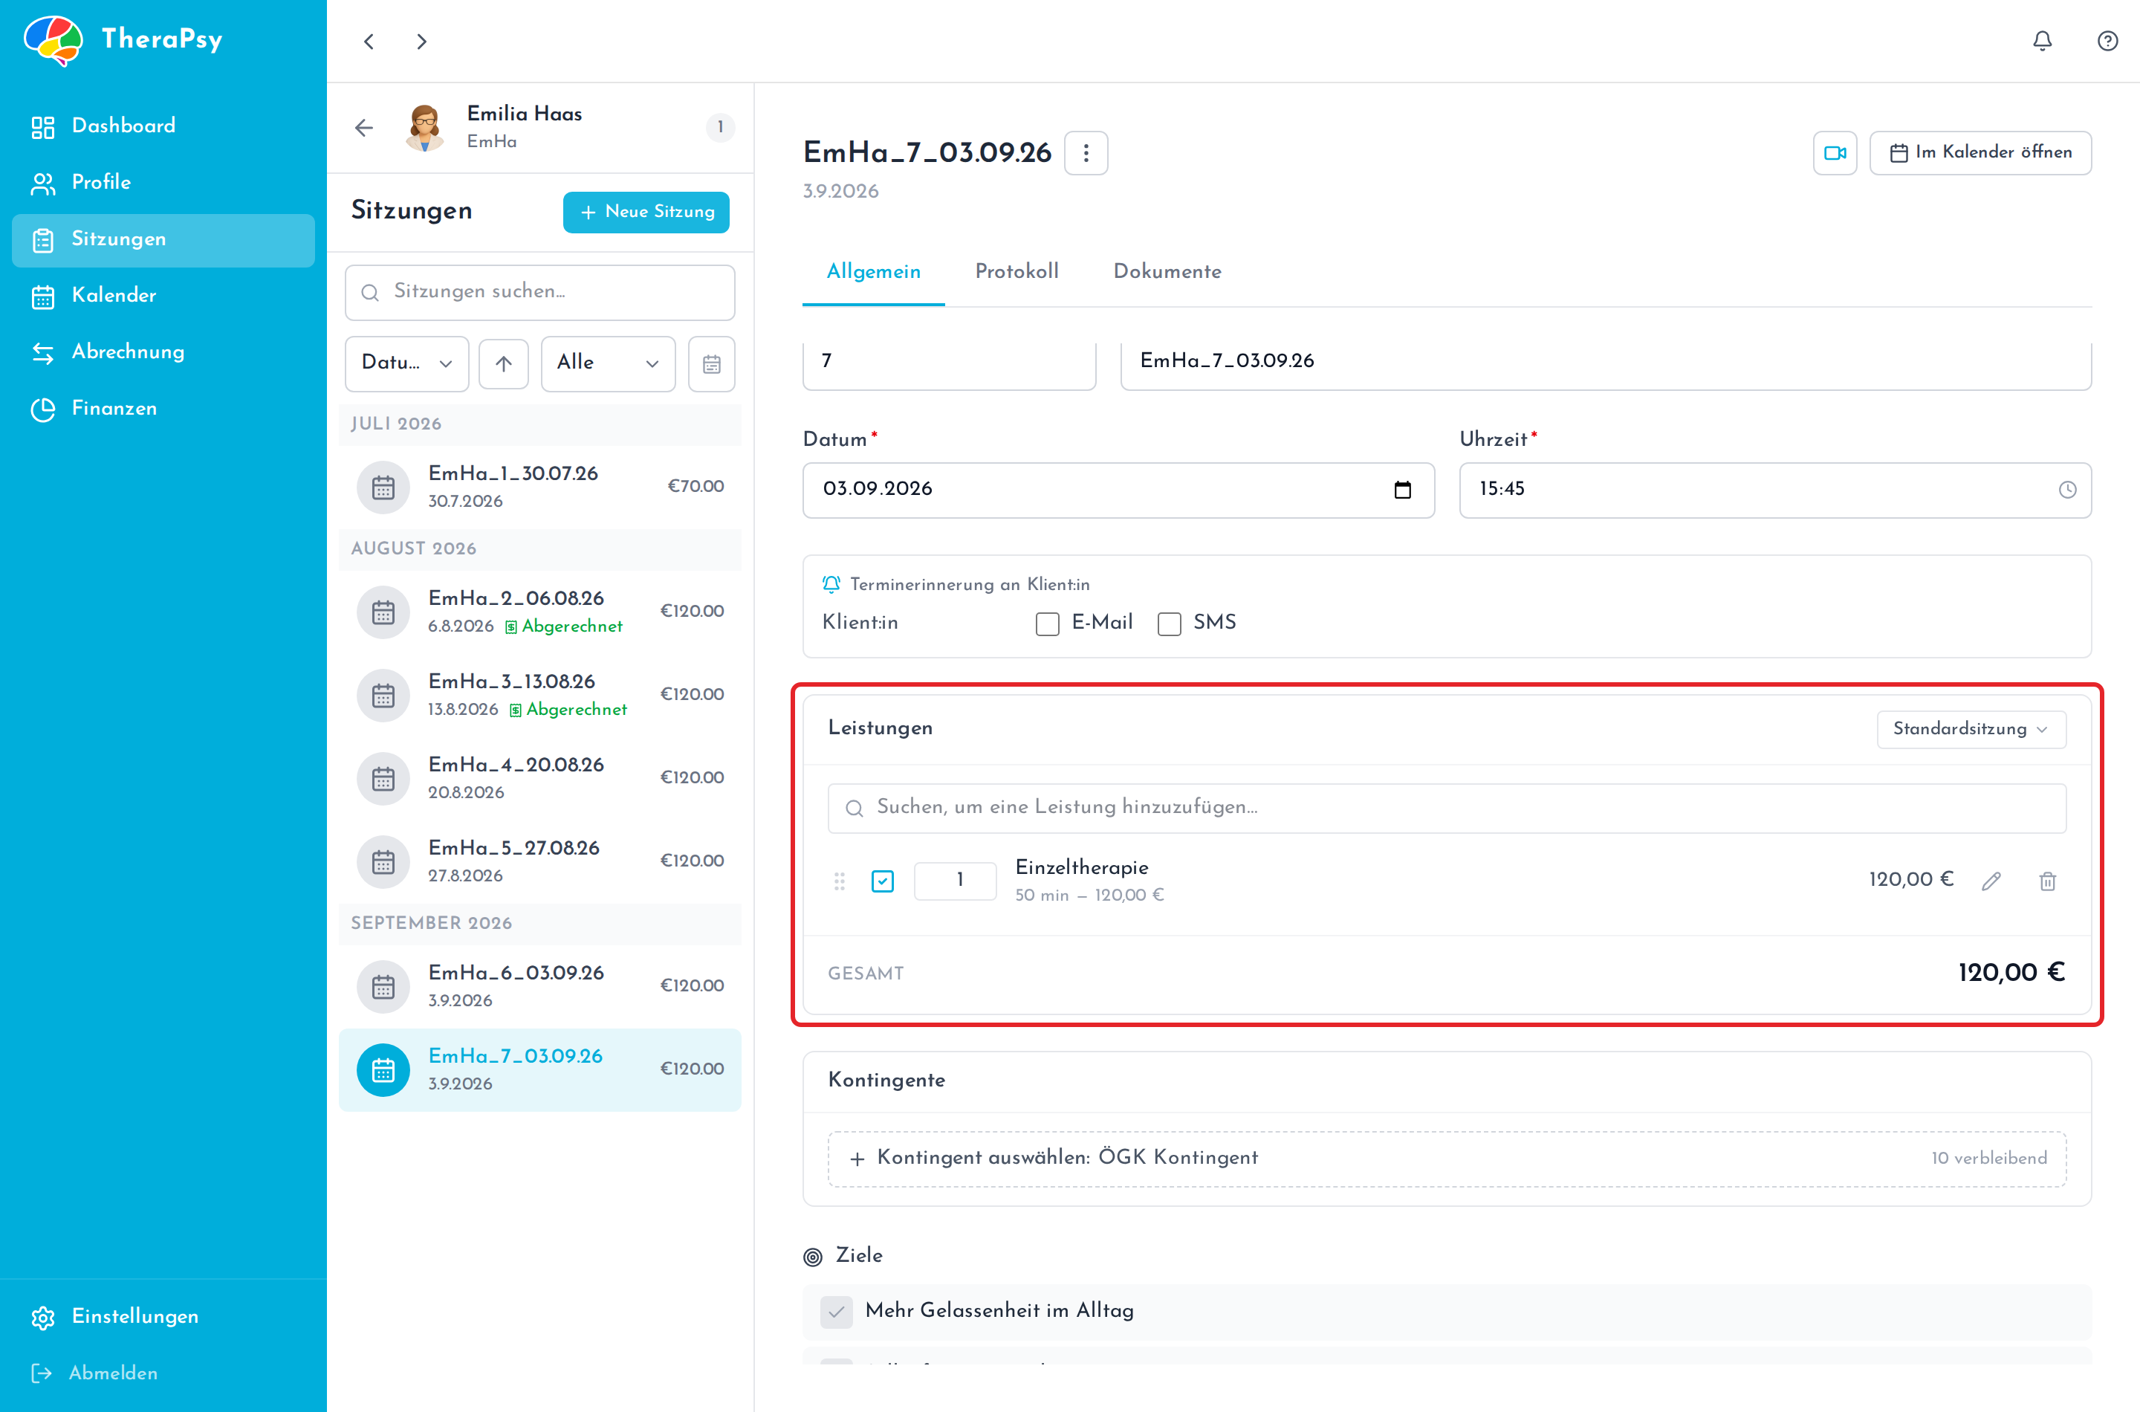
Task: Click the Datum field 03.09.2026
Action: click(1118, 490)
